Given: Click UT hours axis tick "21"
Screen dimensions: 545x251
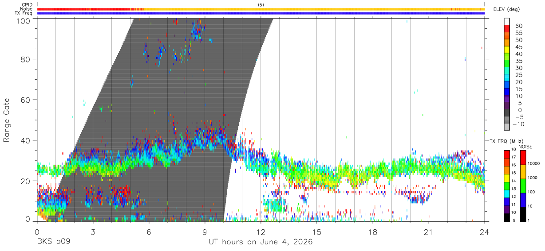Looking at the screenshot, I should pos(429,232).
